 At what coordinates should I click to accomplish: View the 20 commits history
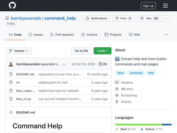coord(103,64)
